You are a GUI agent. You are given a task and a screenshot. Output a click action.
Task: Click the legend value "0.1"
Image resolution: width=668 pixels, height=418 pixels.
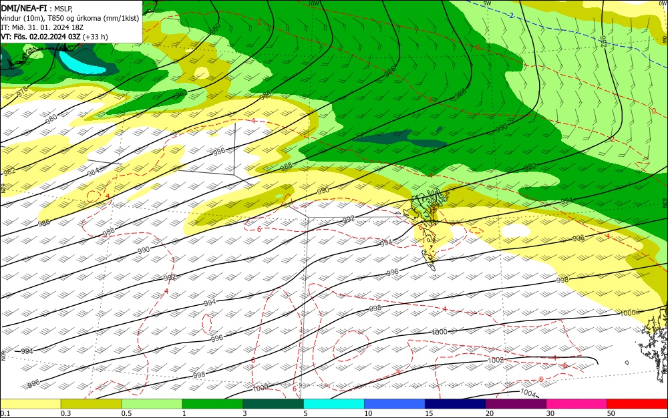(x=5, y=413)
